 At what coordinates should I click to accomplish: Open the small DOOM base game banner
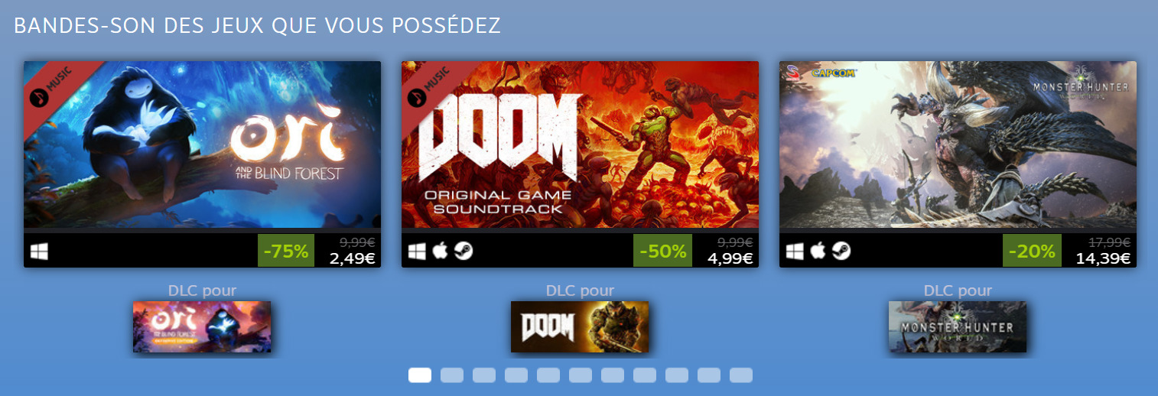[x=580, y=326]
